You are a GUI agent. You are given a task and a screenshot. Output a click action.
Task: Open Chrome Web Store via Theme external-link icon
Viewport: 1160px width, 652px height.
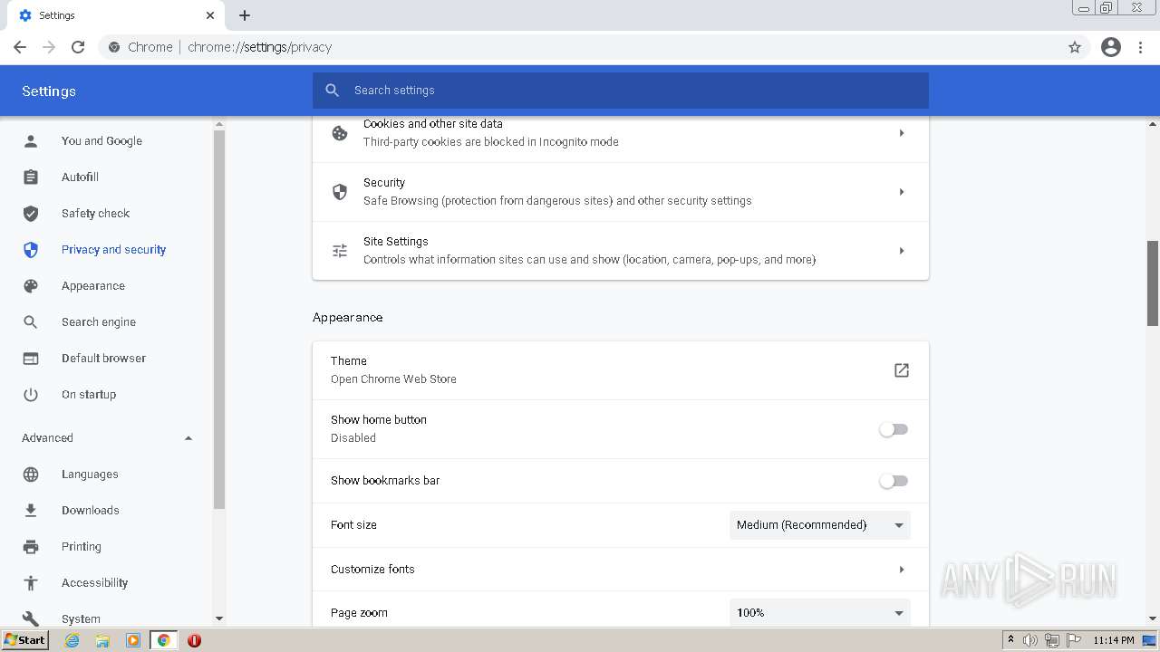[x=902, y=370]
